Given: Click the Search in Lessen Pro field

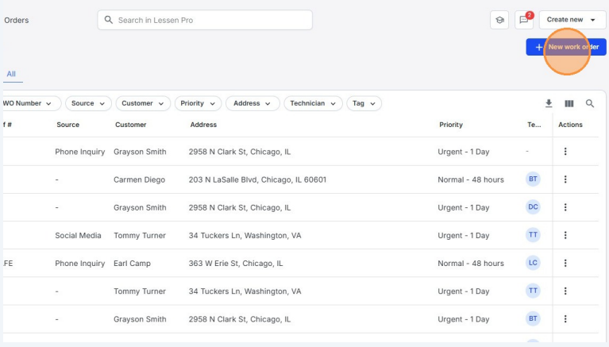Looking at the screenshot, I should [205, 20].
